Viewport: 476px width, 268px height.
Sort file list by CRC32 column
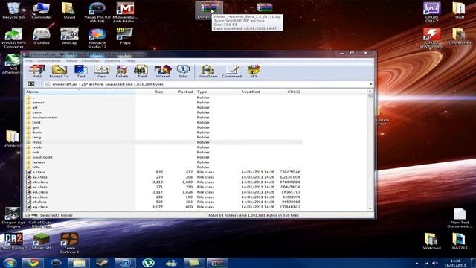coord(289,92)
